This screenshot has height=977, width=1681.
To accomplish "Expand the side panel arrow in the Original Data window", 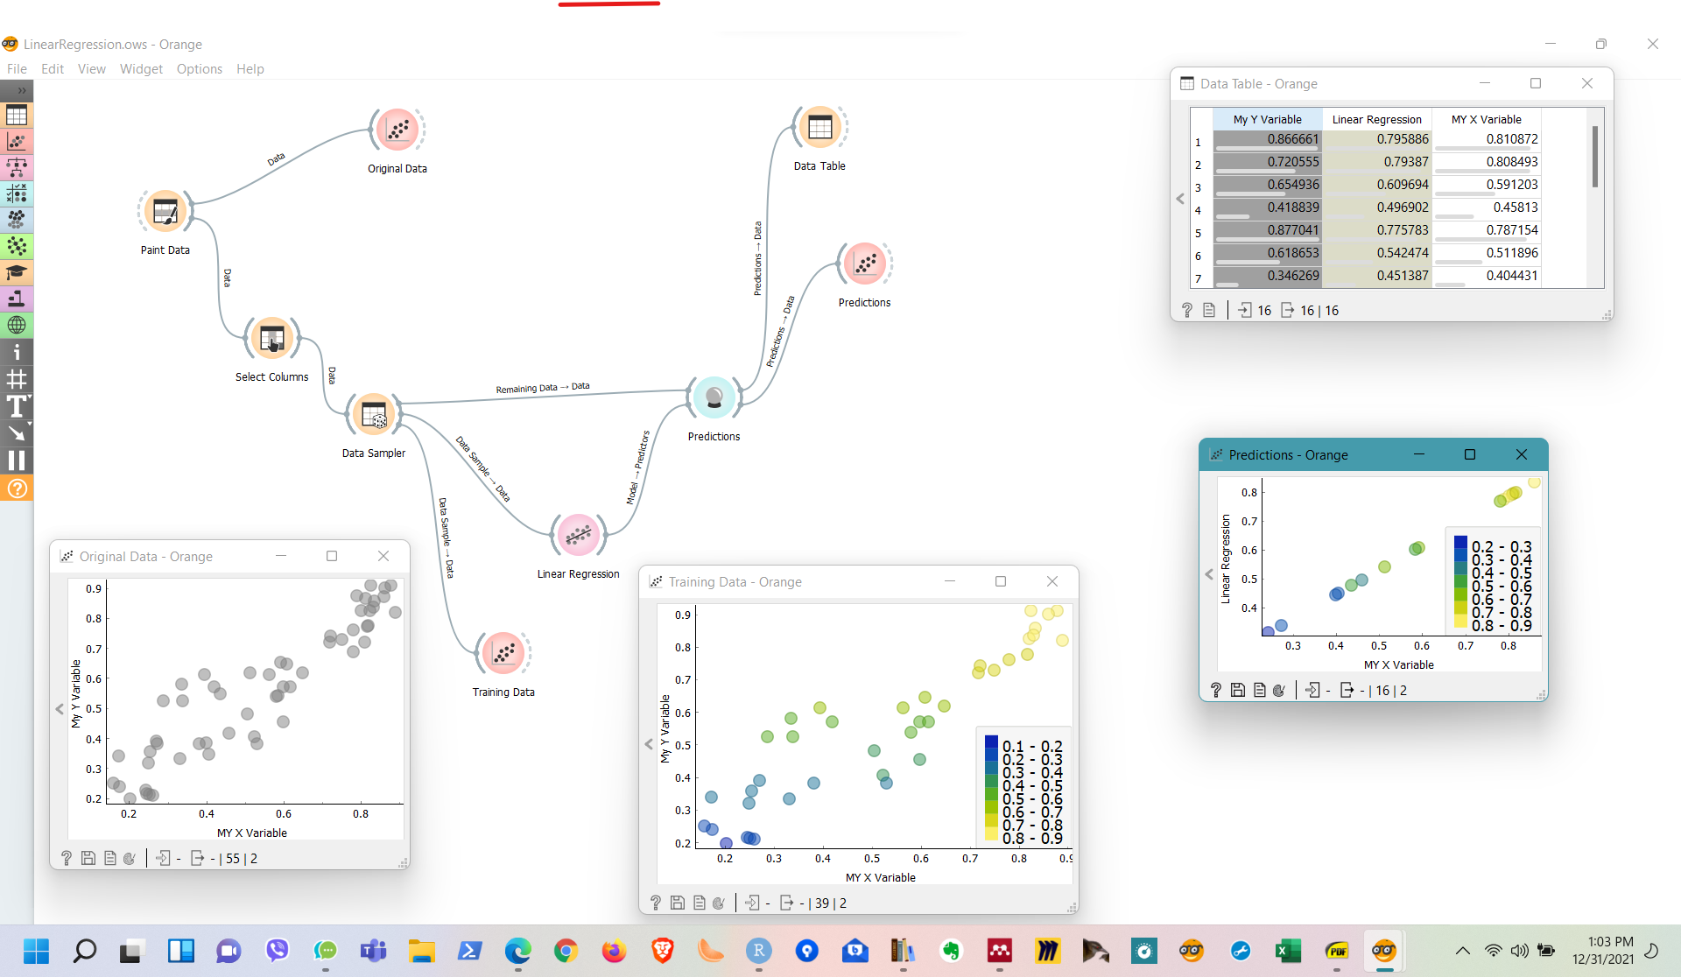I will (x=60, y=709).
